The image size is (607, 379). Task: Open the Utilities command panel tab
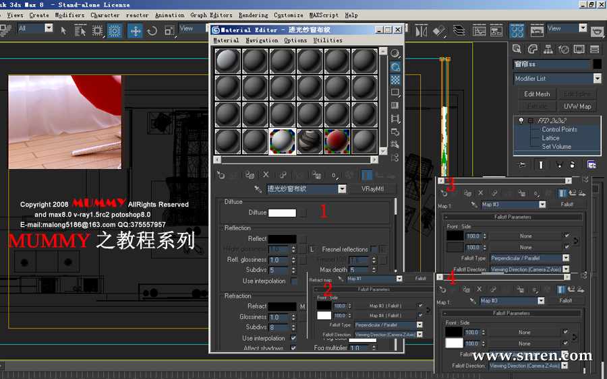(595, 49)
